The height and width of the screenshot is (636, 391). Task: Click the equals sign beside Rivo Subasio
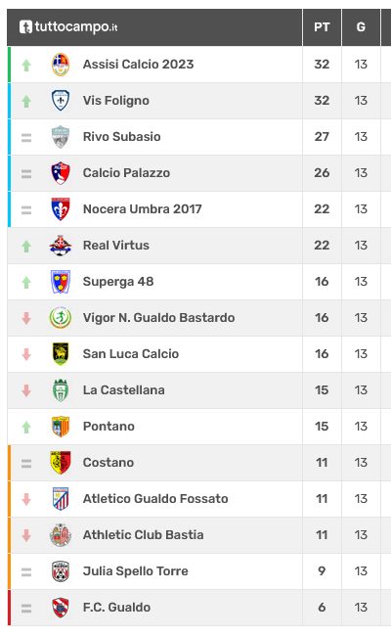[x=26, y=138]
